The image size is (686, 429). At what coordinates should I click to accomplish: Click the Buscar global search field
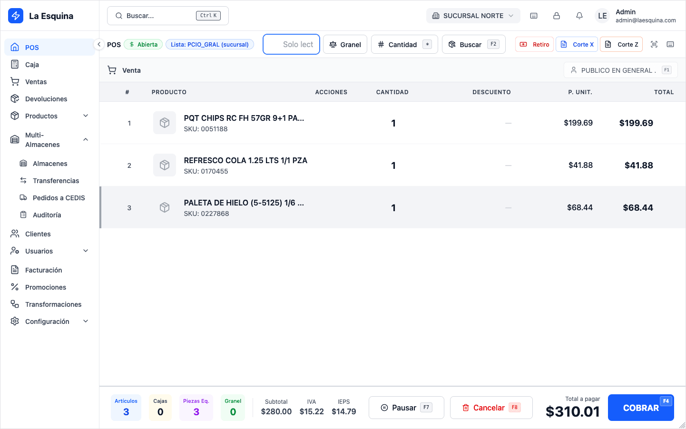tap(168, 16)
